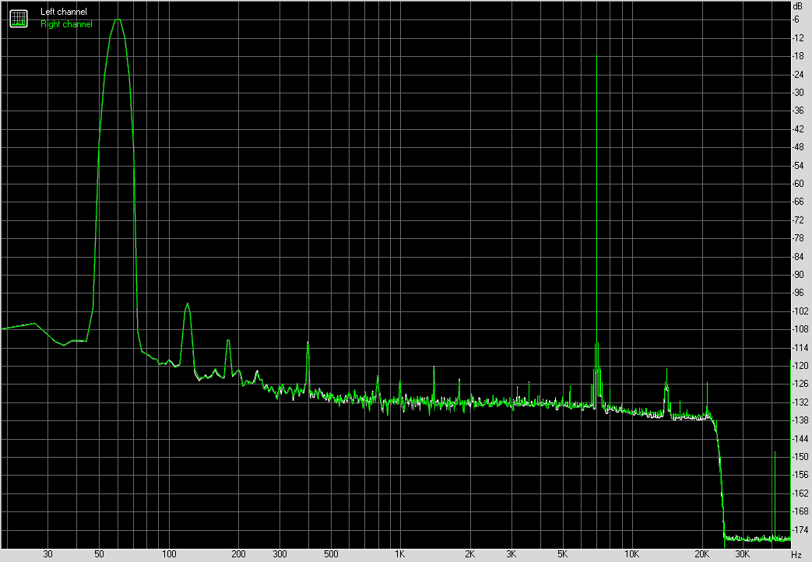This screenshot has width=812, height=562.
Task: Click the "-96" label on the dB axis
Action: 798,293
